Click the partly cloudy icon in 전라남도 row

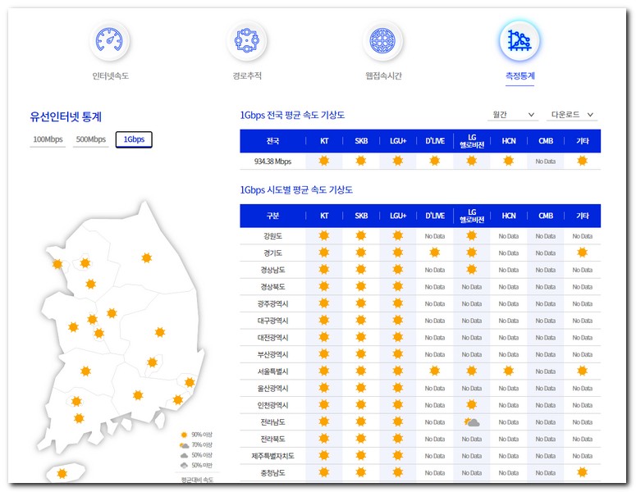(471, 421)
